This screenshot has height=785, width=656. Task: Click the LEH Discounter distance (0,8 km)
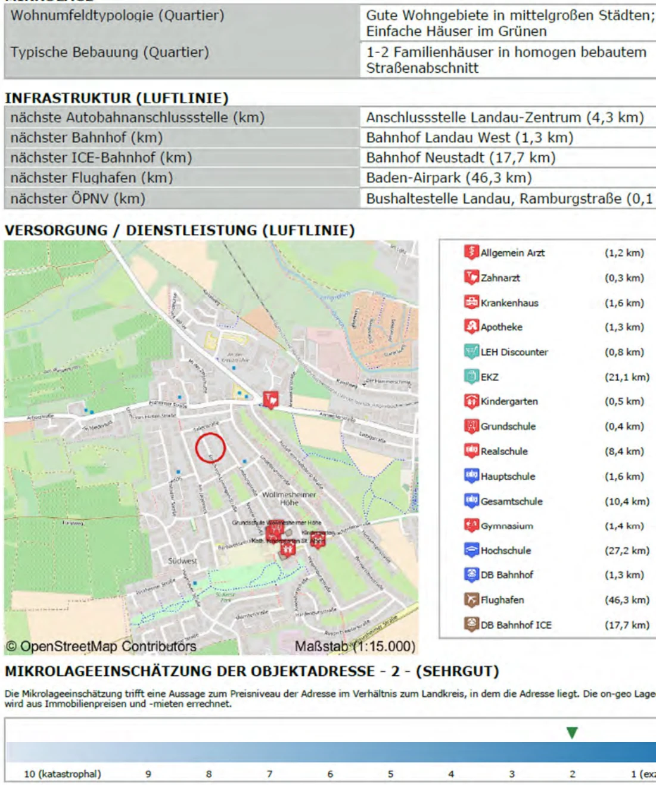[624, 352]
